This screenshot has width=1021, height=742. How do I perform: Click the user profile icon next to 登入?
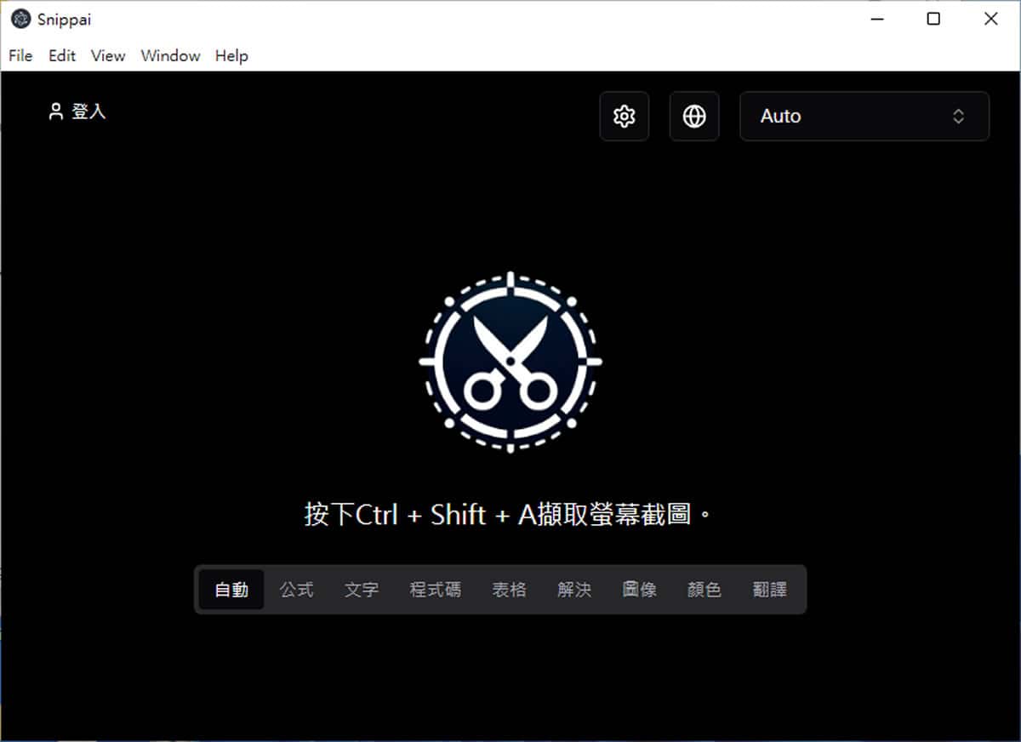[54, 111]
